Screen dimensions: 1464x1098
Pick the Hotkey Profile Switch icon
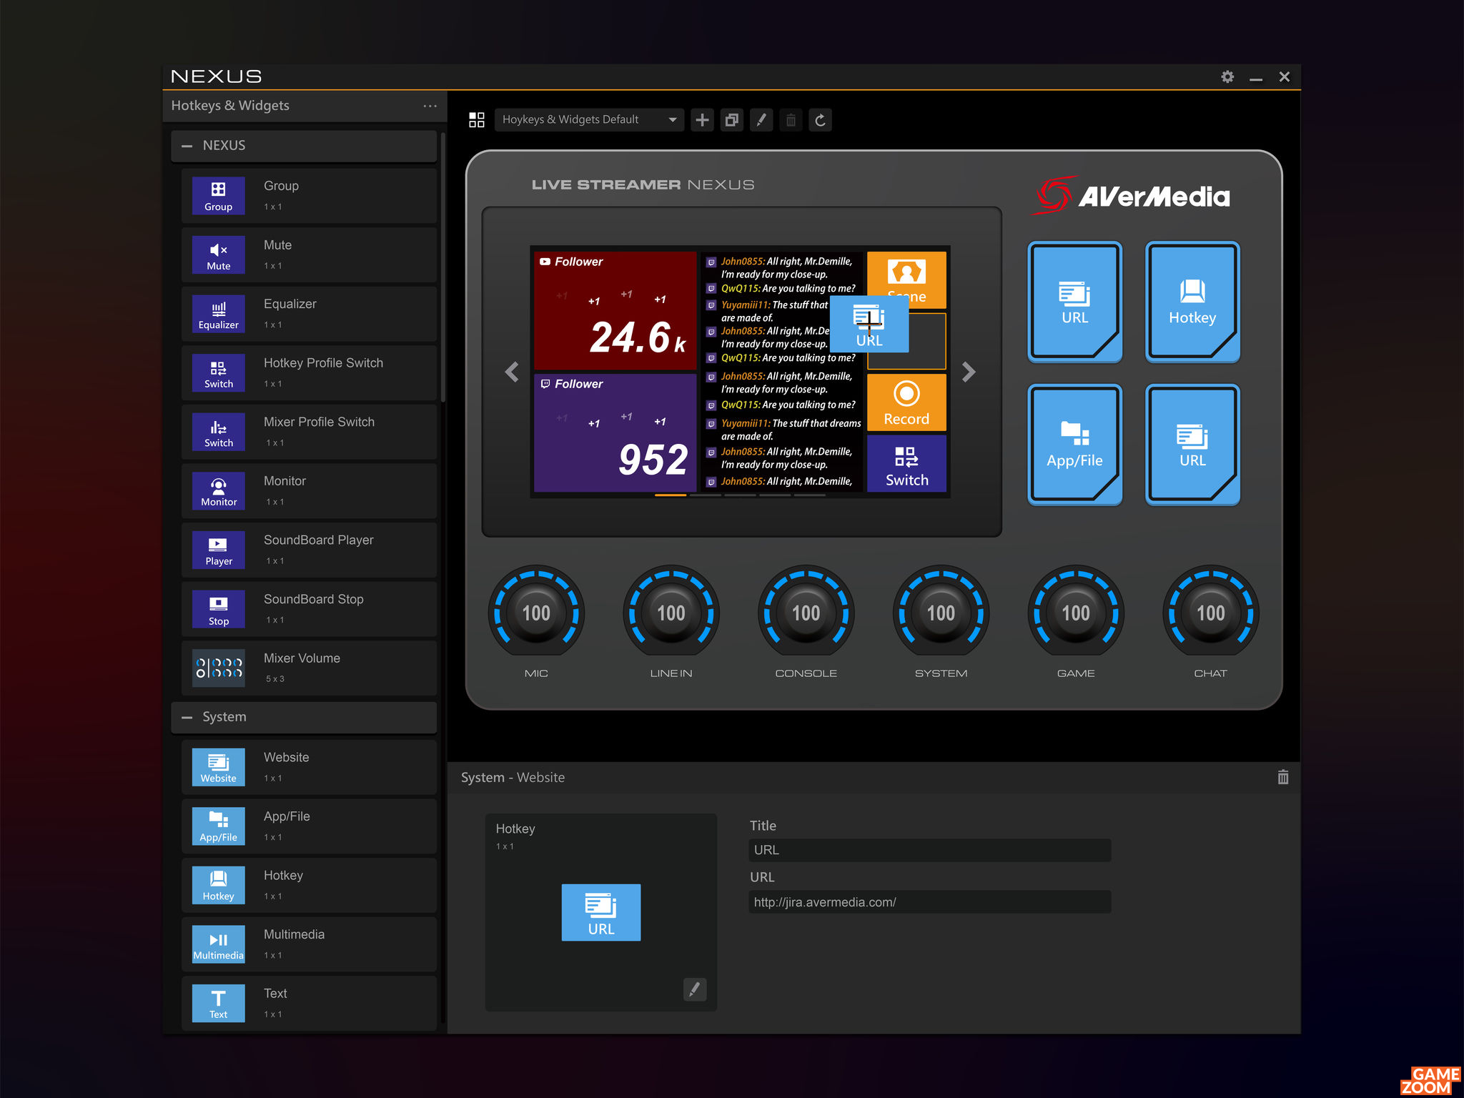click(x=218, y=372)
